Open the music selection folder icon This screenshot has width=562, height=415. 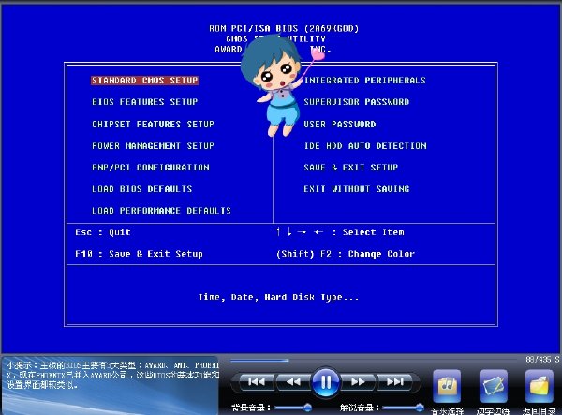coord(447,386)
